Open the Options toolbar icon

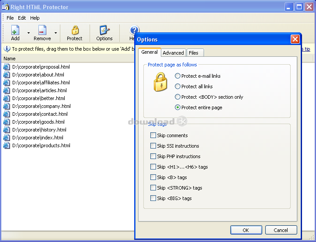click(104, 30)
